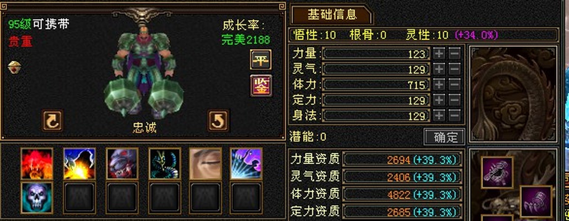
Task: Decrease 灵气 with minus button
Action: 454,69
